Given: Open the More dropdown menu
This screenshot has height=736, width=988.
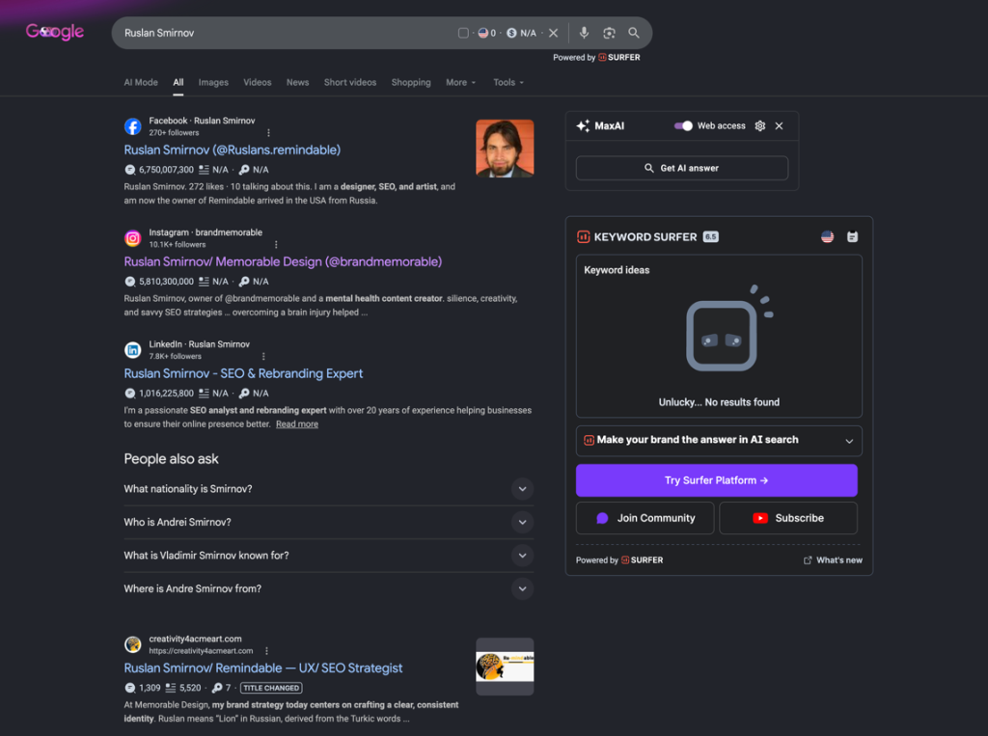Looking at the screenshot, I should pos(460,83).
